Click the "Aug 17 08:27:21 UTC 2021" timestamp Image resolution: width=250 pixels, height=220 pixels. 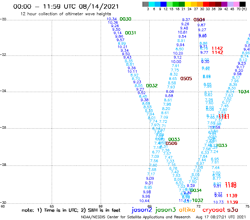point(221,217)
